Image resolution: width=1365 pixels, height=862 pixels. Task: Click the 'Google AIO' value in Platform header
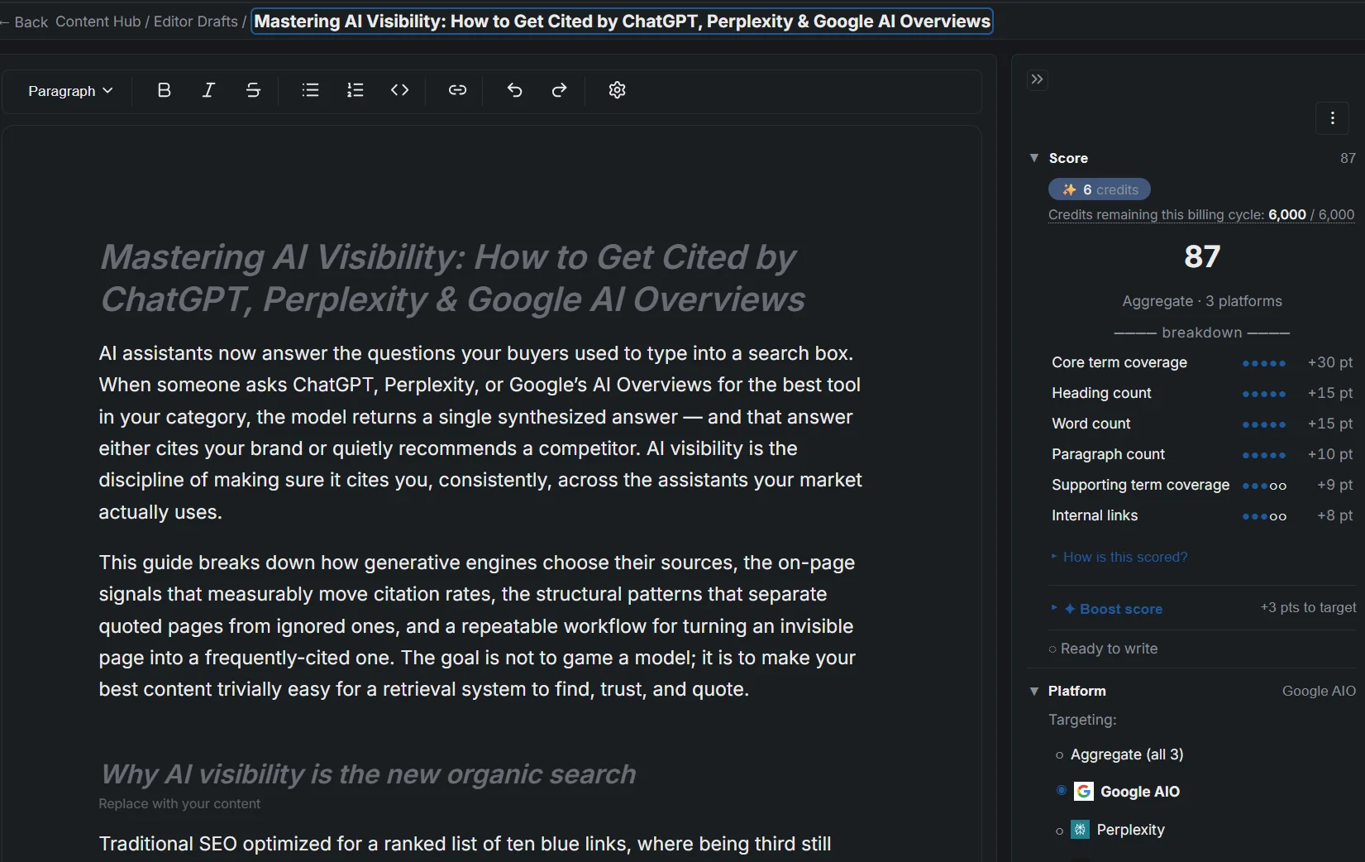(1319, 691)
